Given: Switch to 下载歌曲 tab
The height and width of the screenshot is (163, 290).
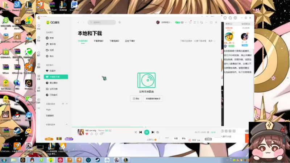Looking at the screenshot, I should [x=98, y=41].
